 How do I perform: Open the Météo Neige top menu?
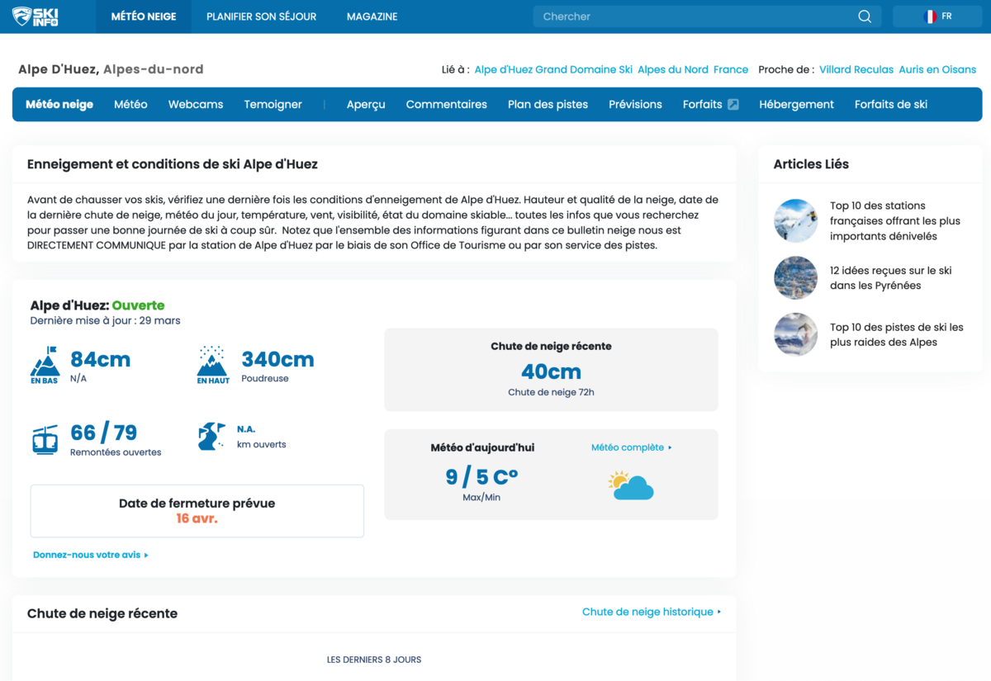coord(144,17)
